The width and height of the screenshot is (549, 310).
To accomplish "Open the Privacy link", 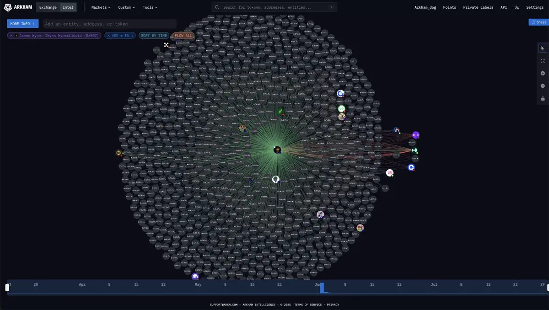I will (x=333, y=305).
